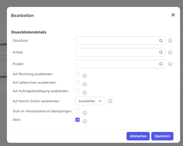
Task: Open info icon next to Artikel field
Action: pyautogui.click(x=170, y=52)
